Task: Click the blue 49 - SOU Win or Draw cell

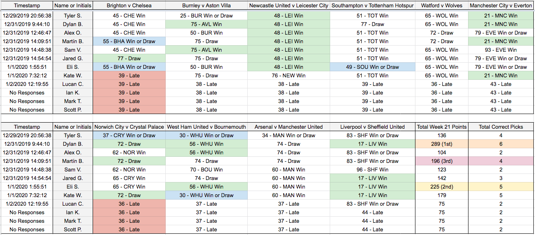Action: [372, 67]
